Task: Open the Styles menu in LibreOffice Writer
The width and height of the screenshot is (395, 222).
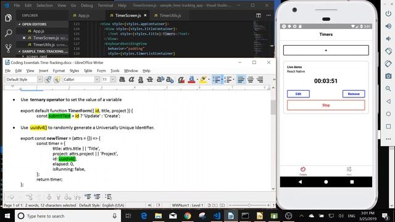Action: [74, 71]
